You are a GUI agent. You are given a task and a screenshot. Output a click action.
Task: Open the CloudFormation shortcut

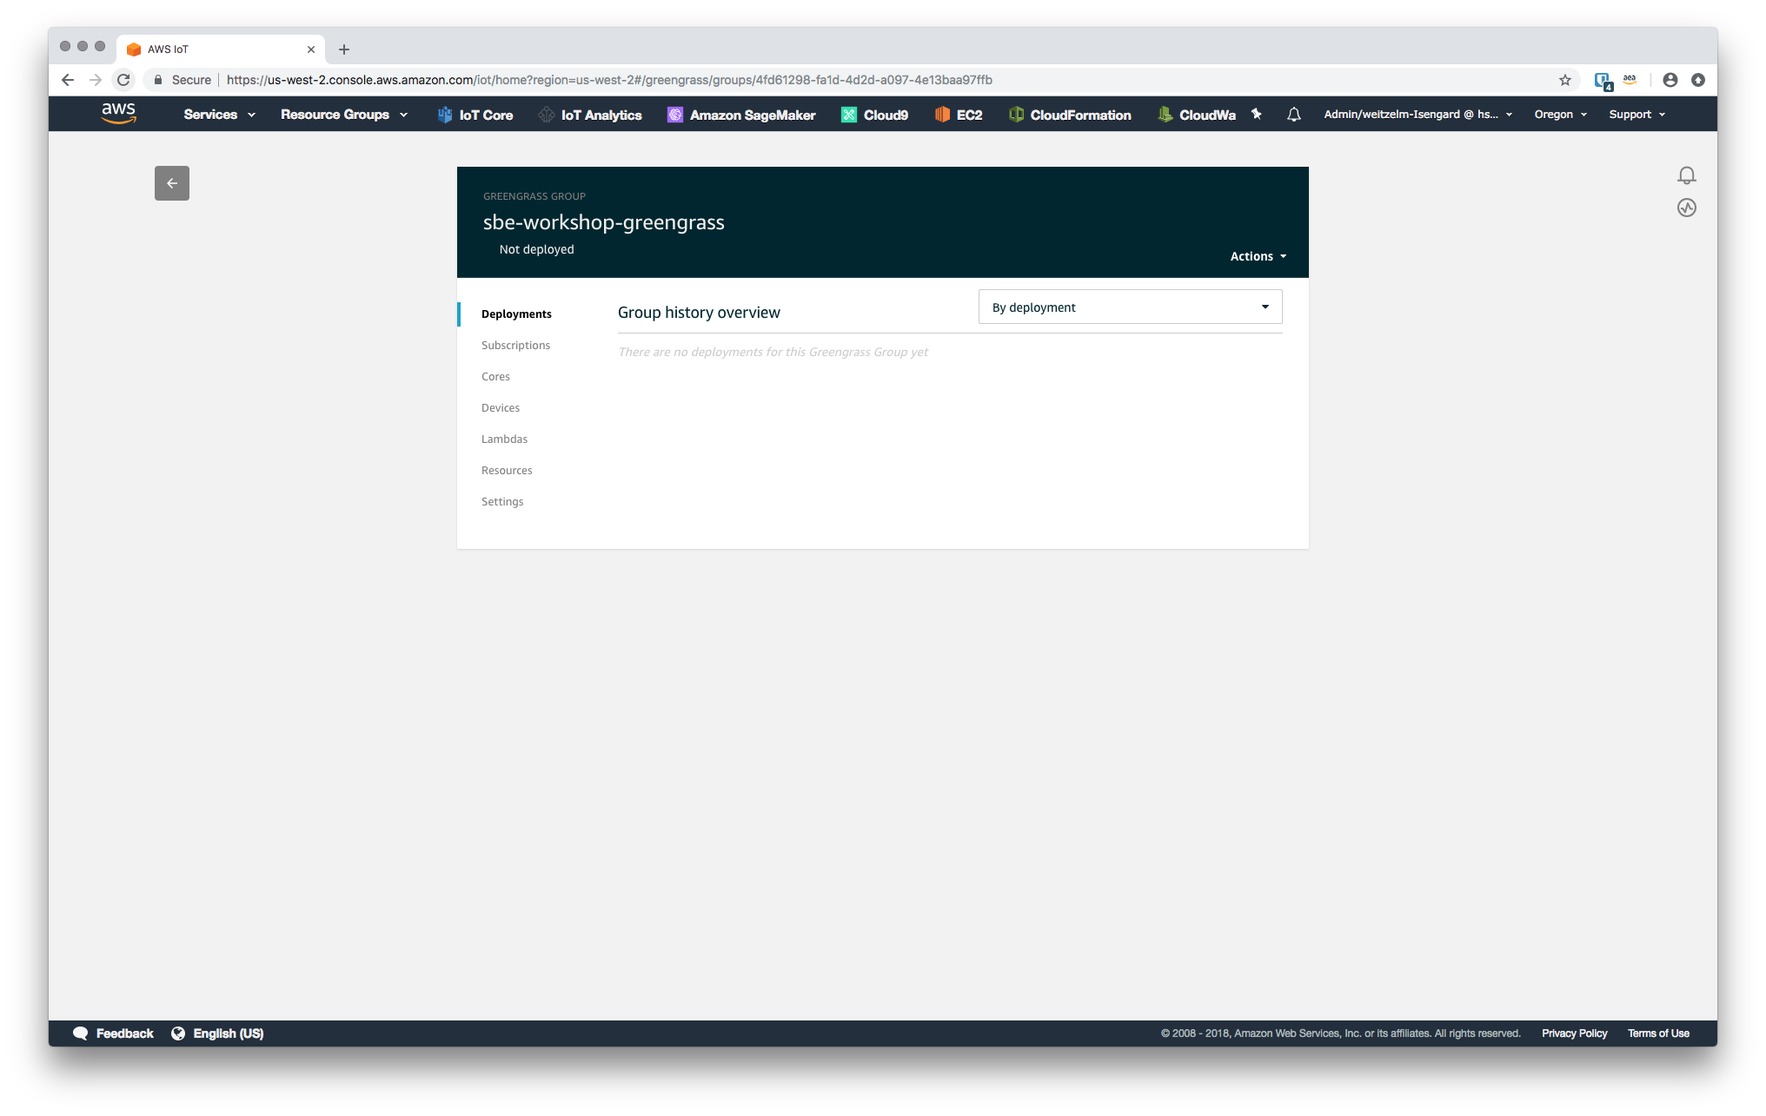pyautogui.click(x=1070, y=115)
